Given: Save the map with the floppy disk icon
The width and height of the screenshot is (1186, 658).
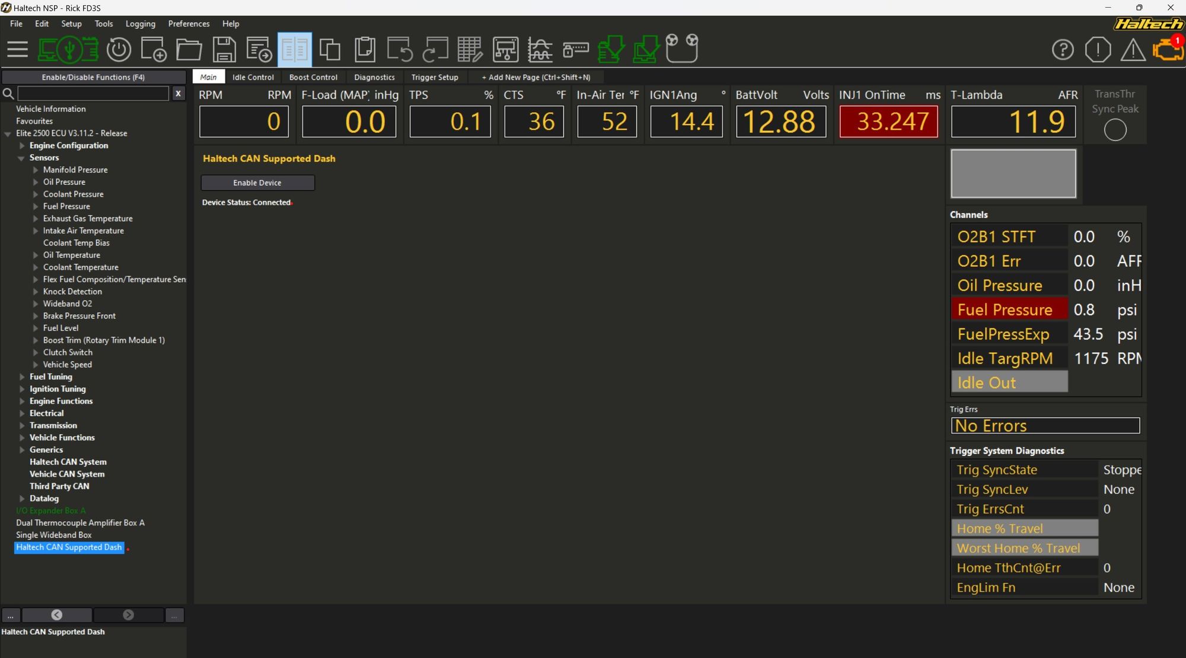Looking at the screenshot, I should coord(225,49).
